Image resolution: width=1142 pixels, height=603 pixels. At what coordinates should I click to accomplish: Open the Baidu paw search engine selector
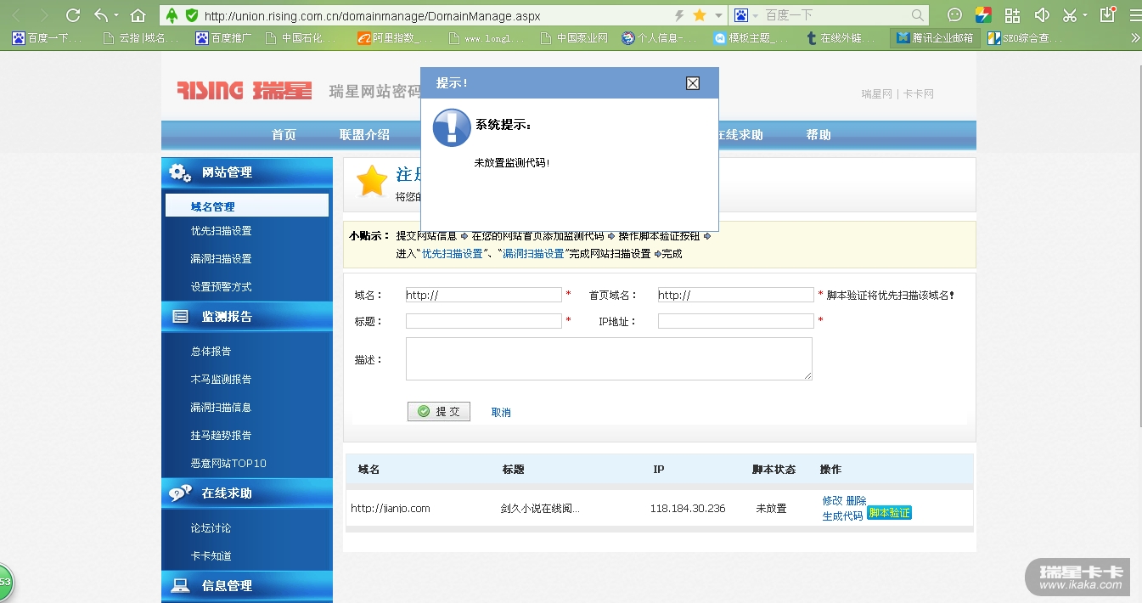pyautogui.click(x=741, y=15)
